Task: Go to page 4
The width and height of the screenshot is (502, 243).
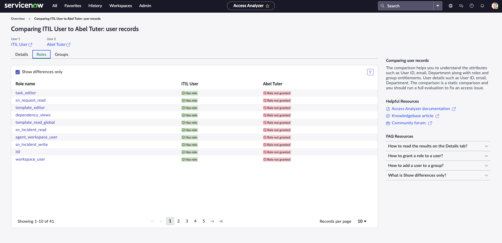Action: coord(195,221)
